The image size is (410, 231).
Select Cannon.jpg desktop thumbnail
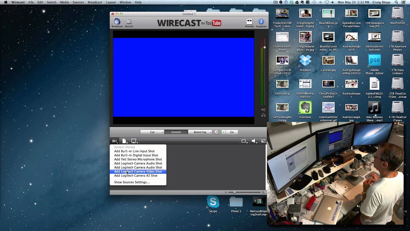pos(328,60)
